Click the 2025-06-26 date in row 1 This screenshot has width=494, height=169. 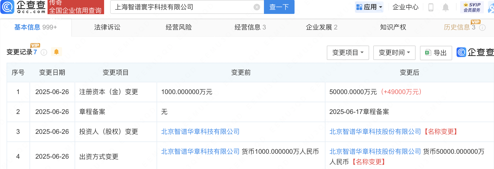click(x=52, y=92)
